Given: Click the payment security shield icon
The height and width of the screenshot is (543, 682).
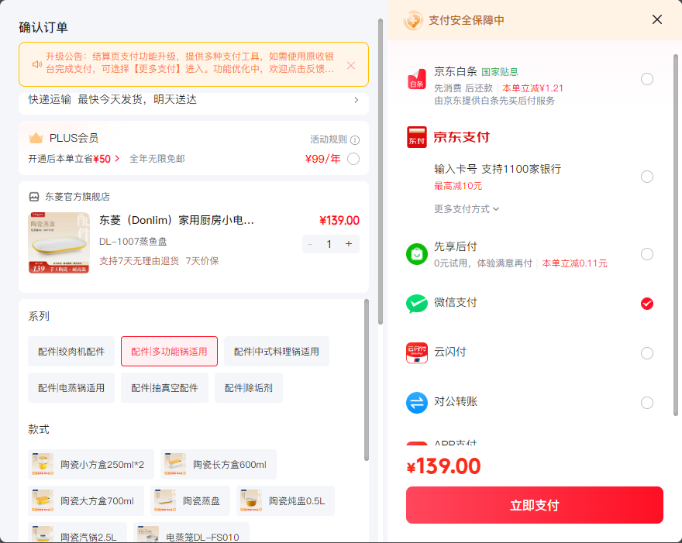Looking at the screenshot, I should [413, 20].
